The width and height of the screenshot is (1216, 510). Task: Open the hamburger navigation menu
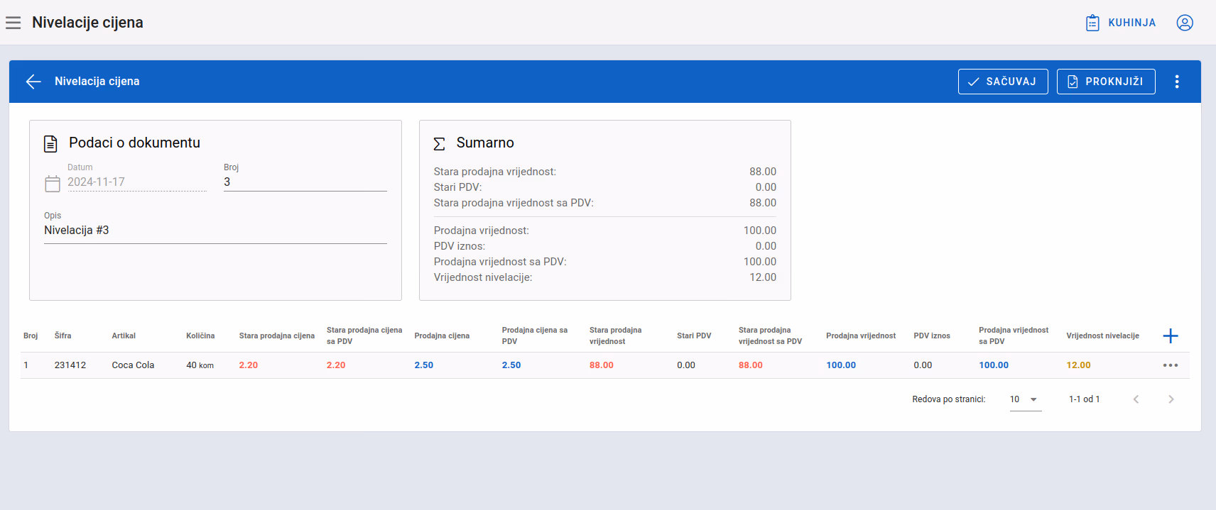[x=13, y=23]
